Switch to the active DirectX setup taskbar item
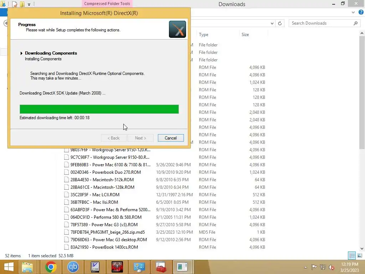This screenshot has height=274, width=365. coord(182,267)
